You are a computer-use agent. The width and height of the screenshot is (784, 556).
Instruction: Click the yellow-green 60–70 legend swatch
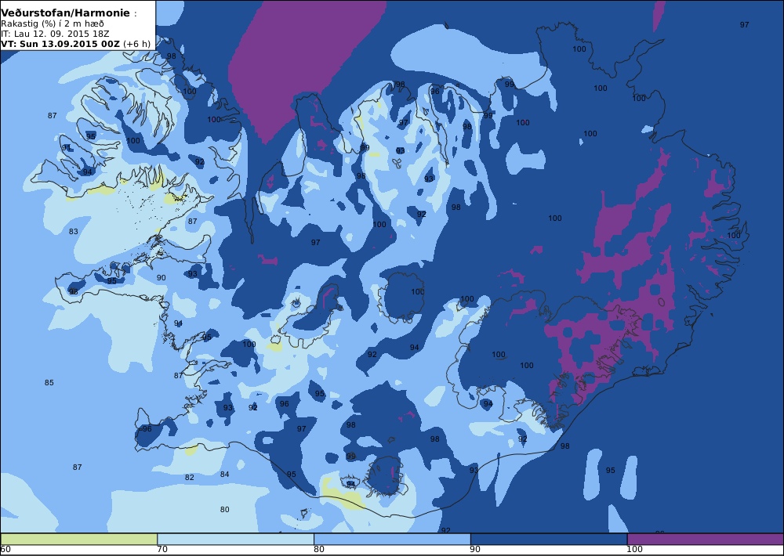(79, 539)
